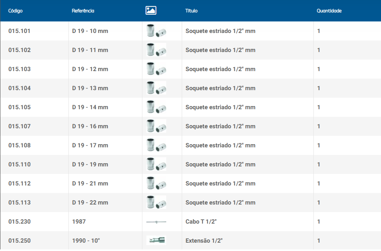Select the Quantidade column header
Viewport: 381px width, 251px height.
tap(329, 11)
